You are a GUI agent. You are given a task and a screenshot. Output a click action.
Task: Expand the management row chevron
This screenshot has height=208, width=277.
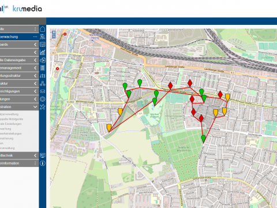point(35,68)
